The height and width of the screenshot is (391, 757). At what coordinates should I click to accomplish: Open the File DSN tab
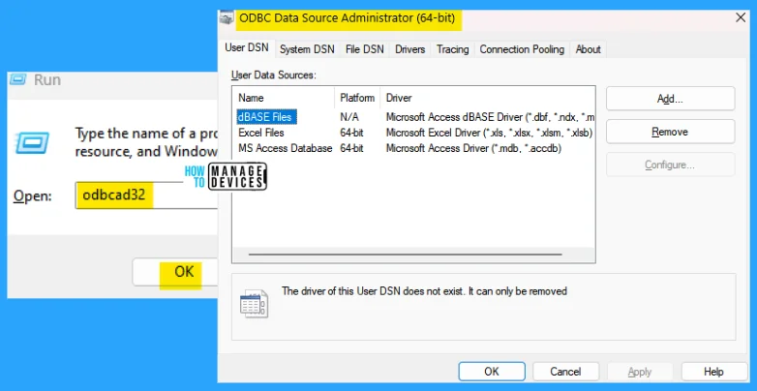click(365, 49)
